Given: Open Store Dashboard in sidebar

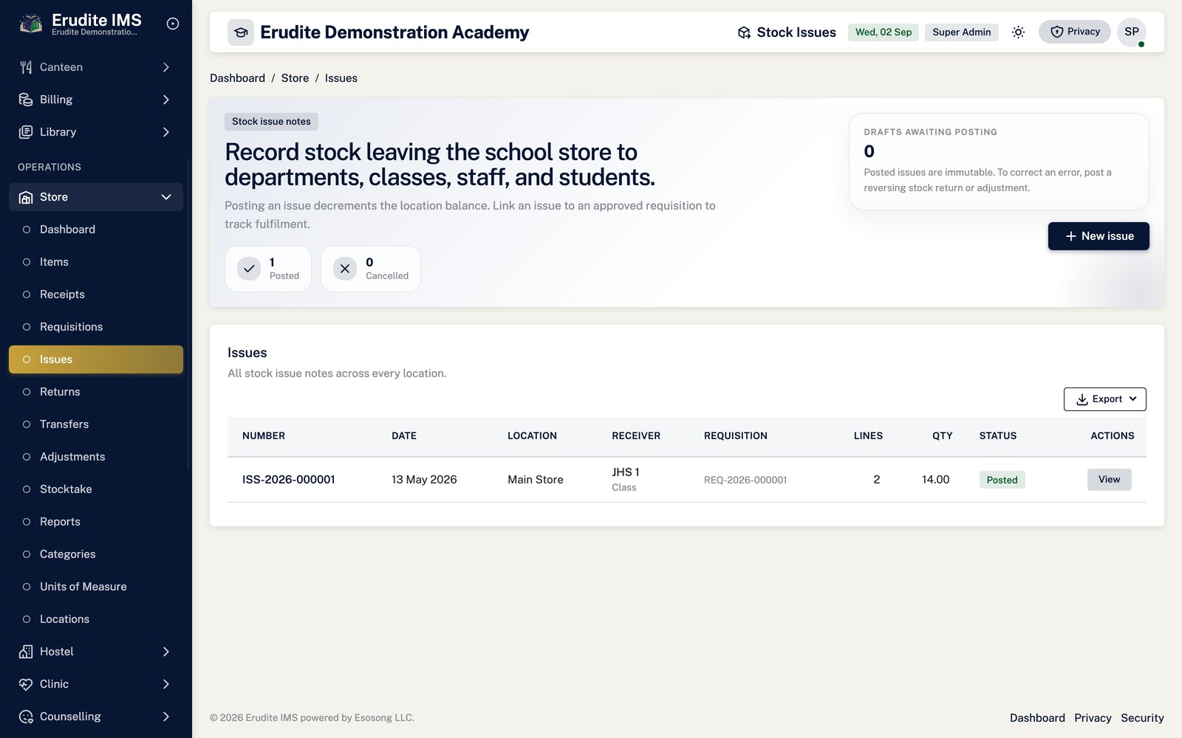Looking at the screenshot, I should click(96, 230).
